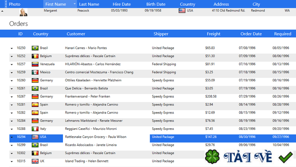
Task: Sort orders by Required date header
Action: (x=282, y=34)
